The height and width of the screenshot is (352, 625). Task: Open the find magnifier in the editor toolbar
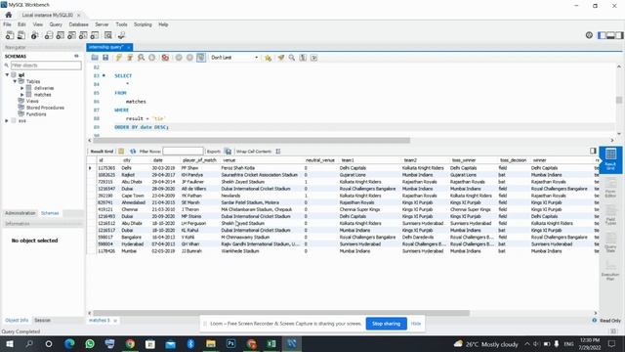292,58
